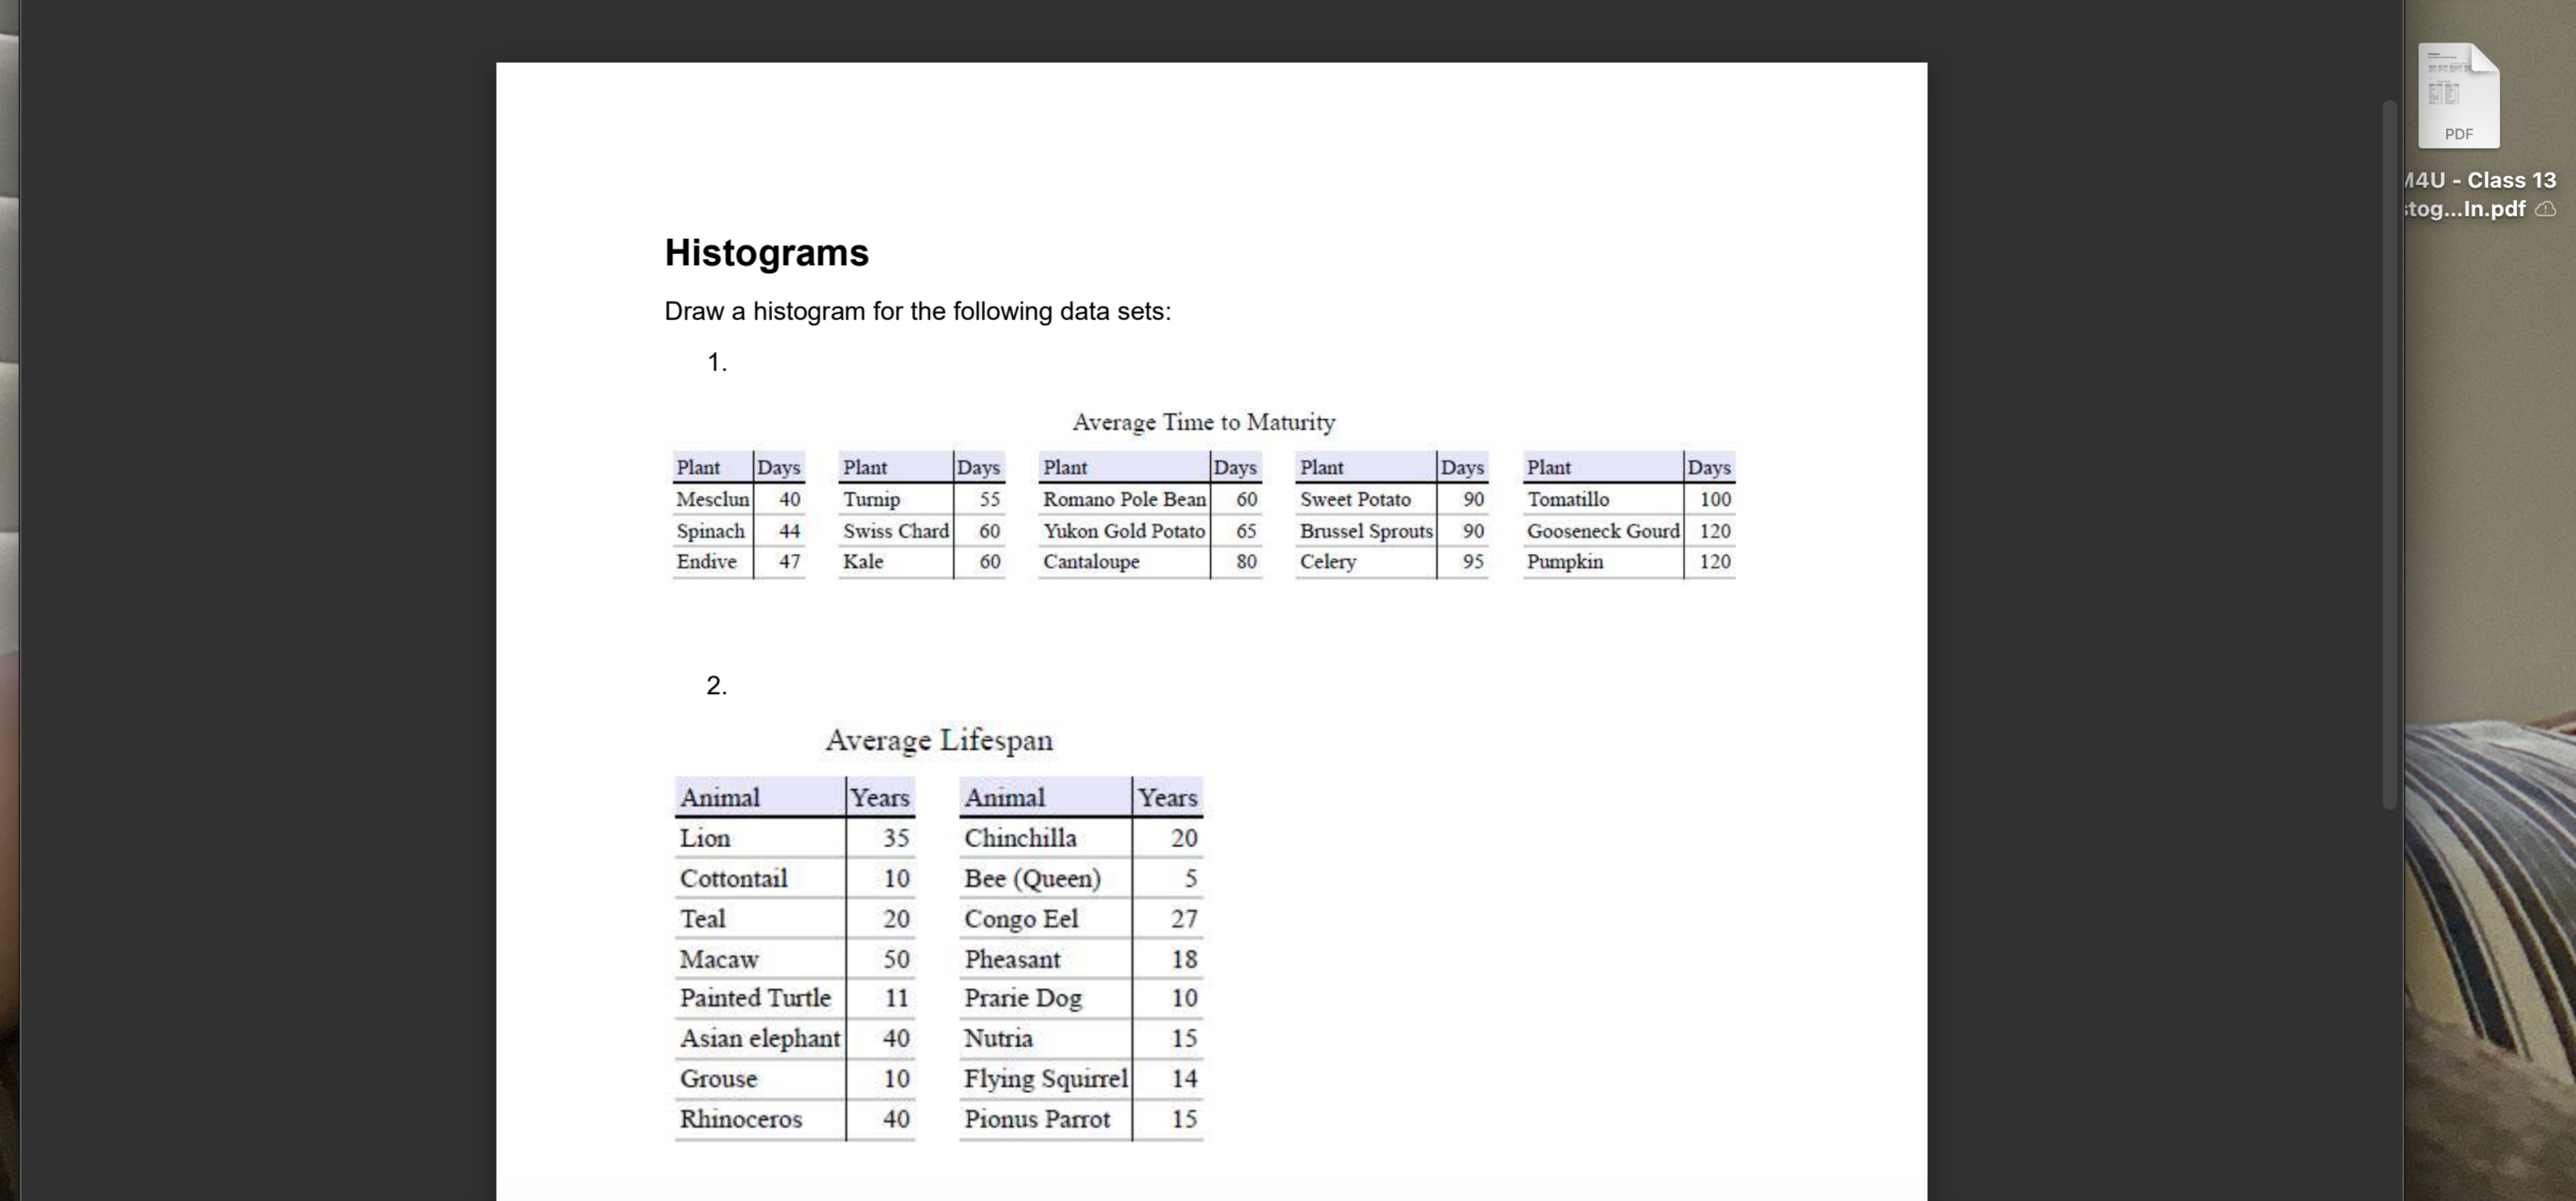Select the 'Endive' plant cell
The image size is (2576, 1201).
click(712, 562)
